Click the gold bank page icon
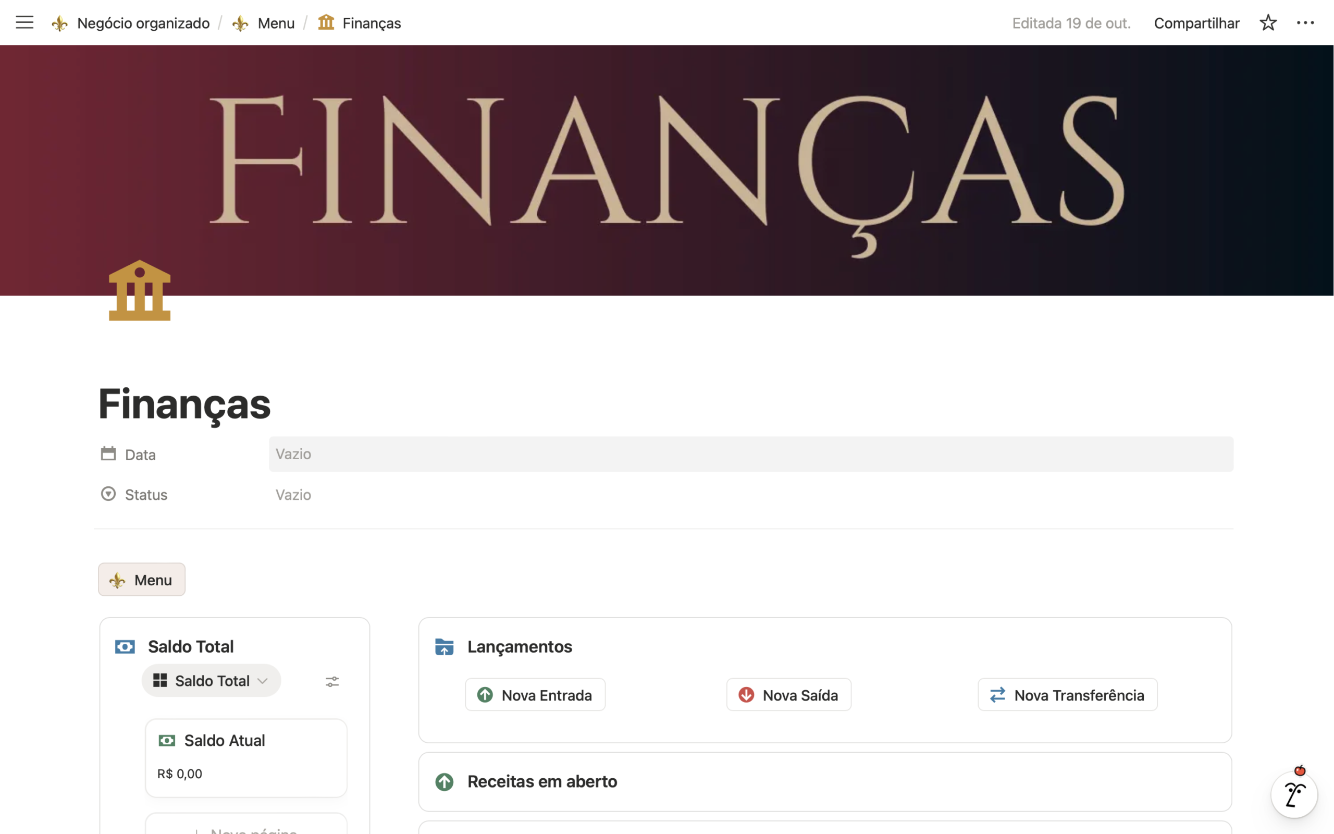 140,291
